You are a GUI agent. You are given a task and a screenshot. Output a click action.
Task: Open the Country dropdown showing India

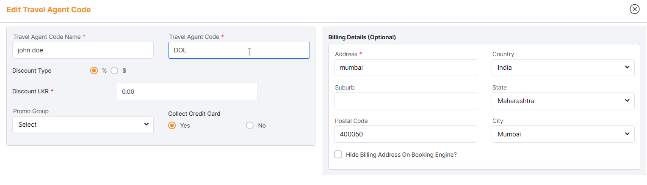[x=563, y=68]
